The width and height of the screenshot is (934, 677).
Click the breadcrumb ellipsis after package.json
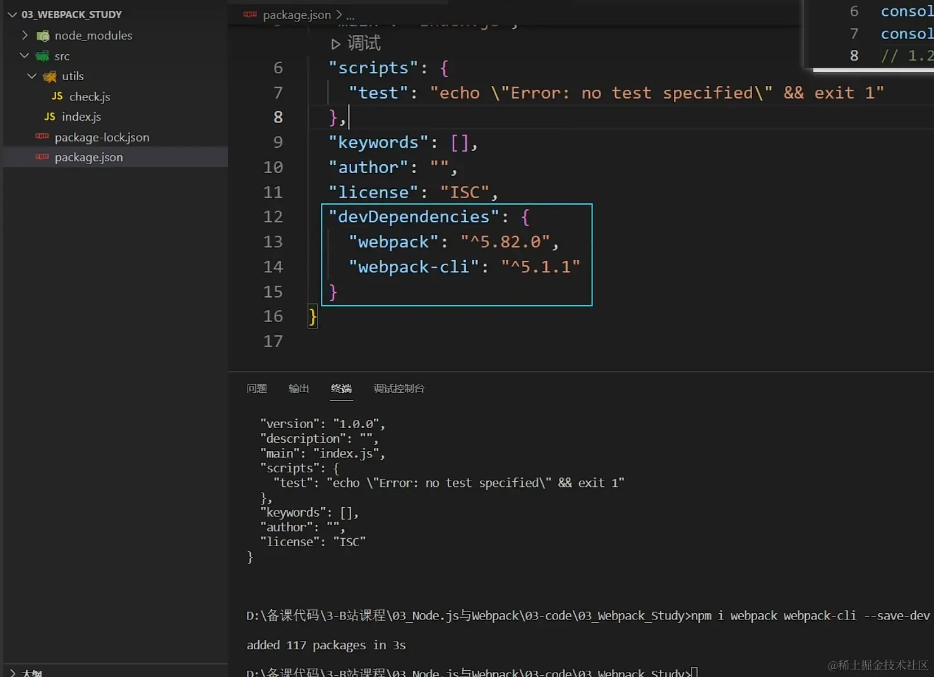350,15
